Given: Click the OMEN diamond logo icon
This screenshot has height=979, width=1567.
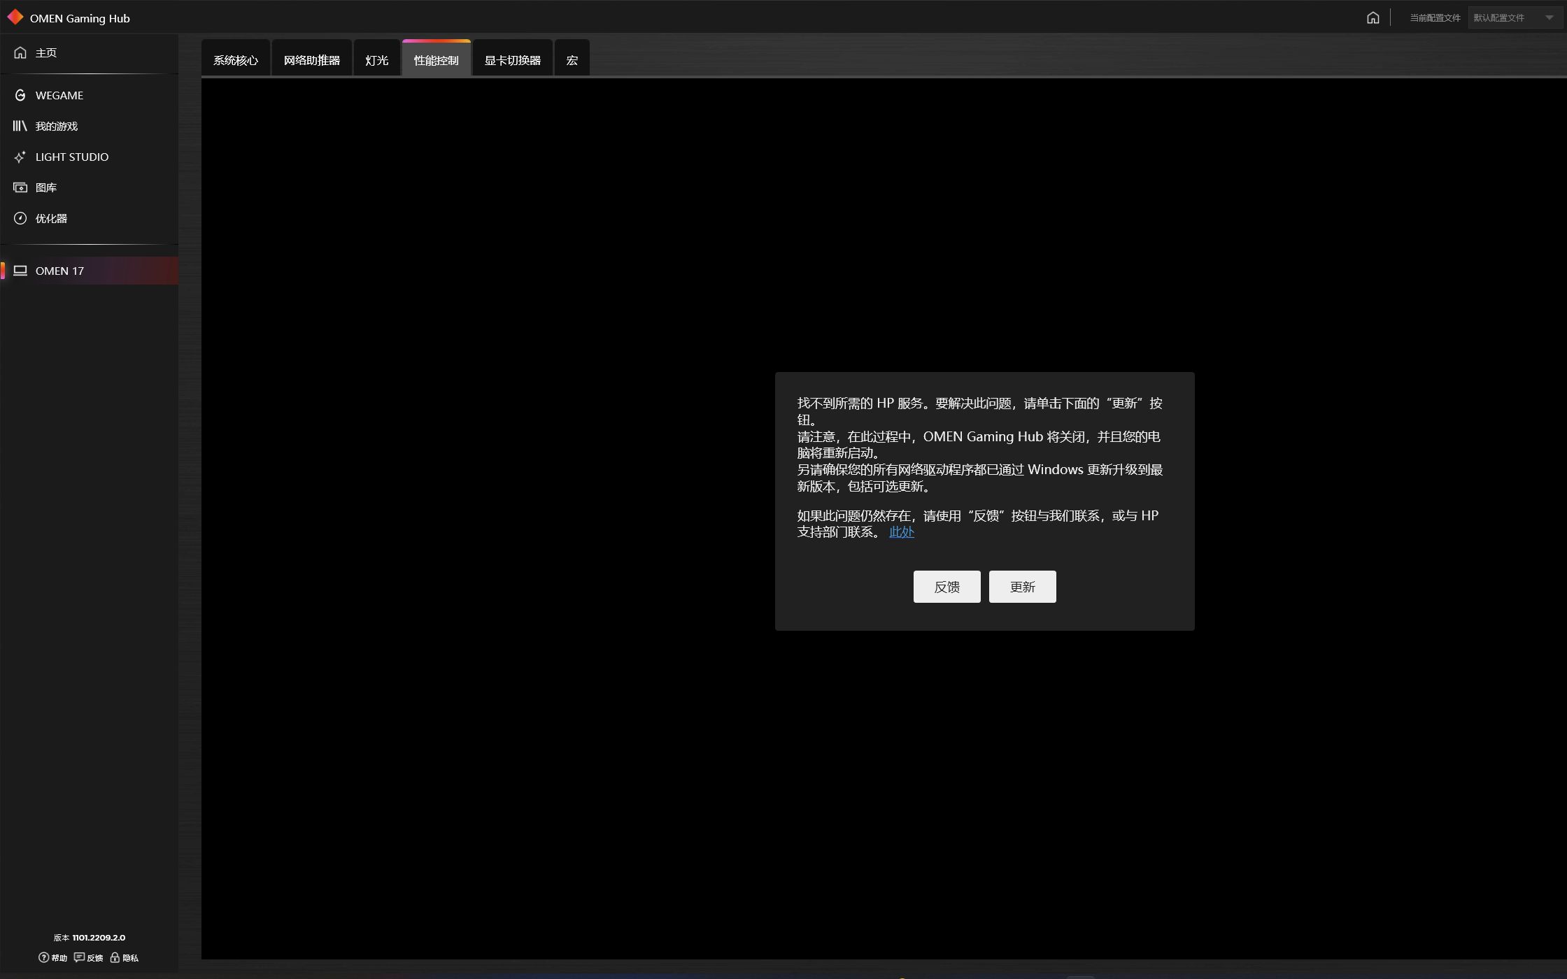Looking at the screenshot, I should pyautogui.click(x=15, y=17).
